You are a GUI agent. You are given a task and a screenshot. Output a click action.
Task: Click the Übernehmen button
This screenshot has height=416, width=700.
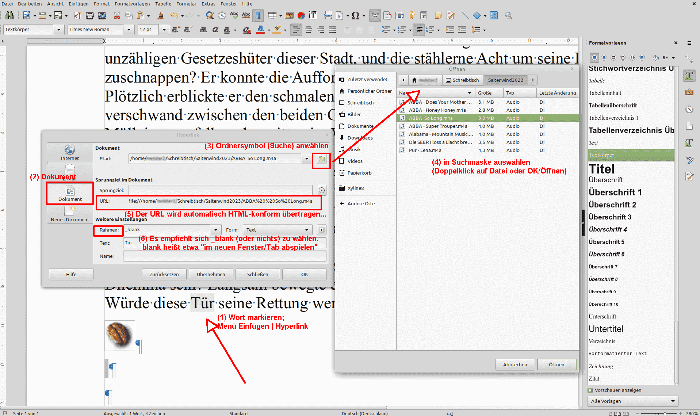point(211,274)
